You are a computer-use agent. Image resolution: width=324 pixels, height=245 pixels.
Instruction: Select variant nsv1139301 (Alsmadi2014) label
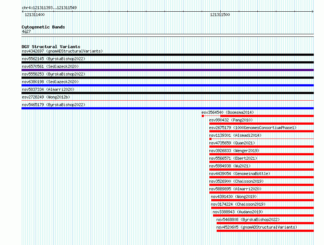[235, 135]
